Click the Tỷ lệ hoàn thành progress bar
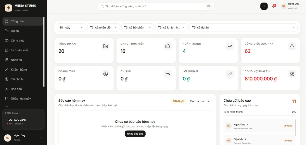The image size is (306, 145). (260, 116)
